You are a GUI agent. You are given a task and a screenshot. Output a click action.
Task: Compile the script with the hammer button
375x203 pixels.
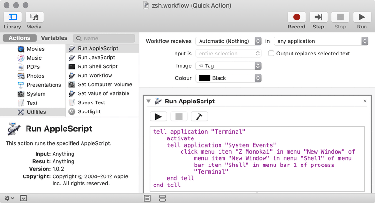coord(199,117)
